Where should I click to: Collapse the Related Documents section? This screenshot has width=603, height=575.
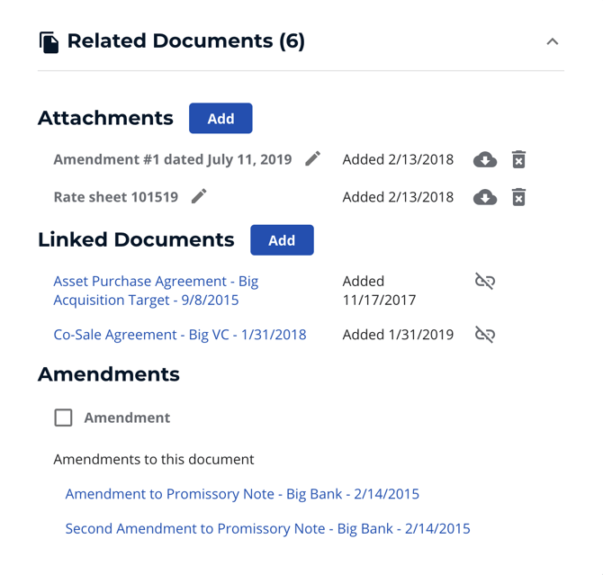pyautogui.click(x=553, y=41)
